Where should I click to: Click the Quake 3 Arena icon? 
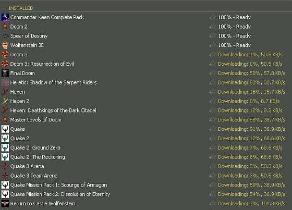5,166
